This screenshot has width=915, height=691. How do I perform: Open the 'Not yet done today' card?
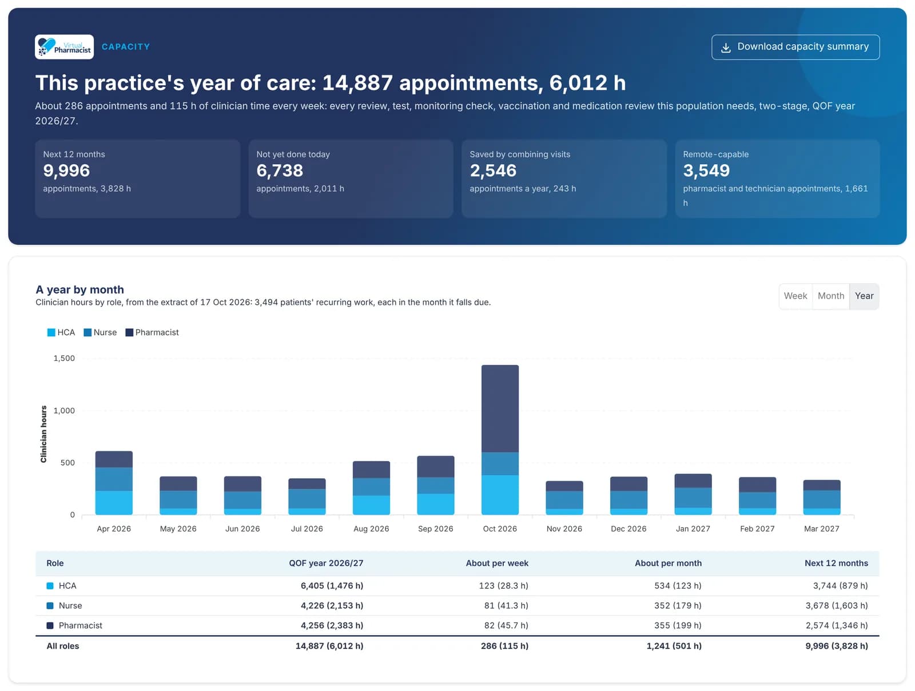pos(351,178)
